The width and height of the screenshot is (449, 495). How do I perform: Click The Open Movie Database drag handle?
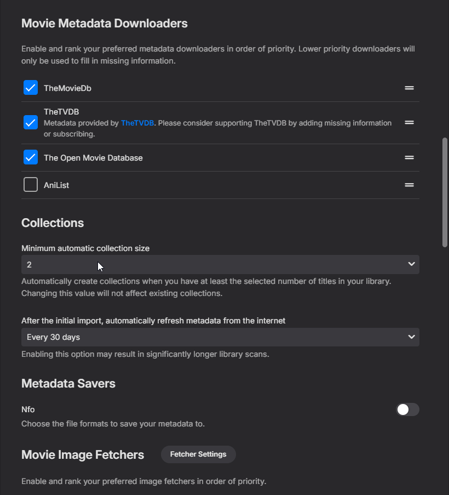click(409, 158)
